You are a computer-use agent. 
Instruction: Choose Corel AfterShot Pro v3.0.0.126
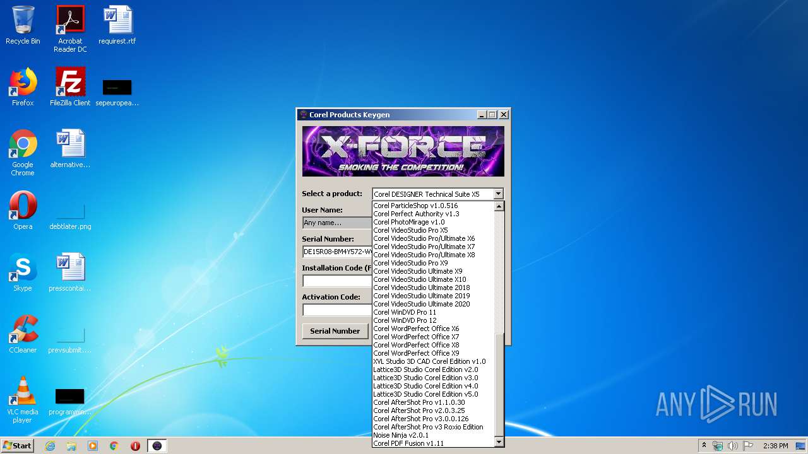tap(433, 419)
